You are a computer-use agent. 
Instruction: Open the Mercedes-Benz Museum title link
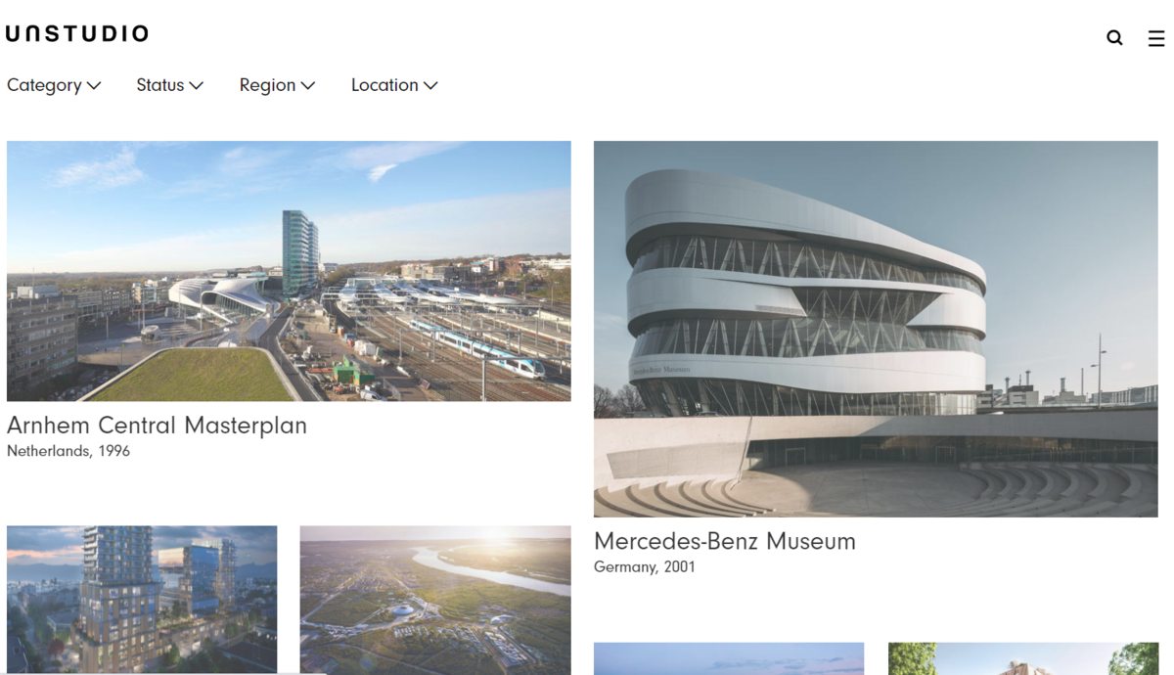[x=725, y=541]
